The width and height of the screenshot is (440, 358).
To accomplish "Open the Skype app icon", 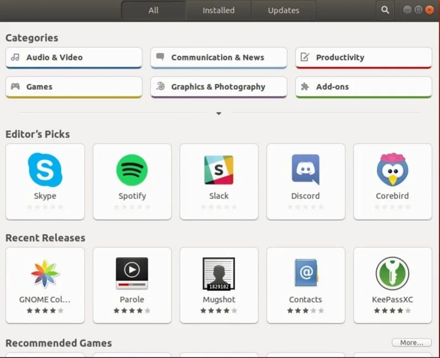I will [x=45, y=170].
